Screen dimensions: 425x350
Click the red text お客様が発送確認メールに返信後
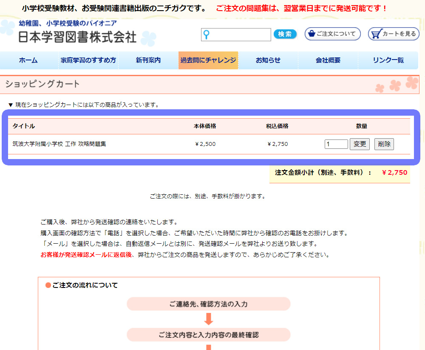[x=86, y=255]
